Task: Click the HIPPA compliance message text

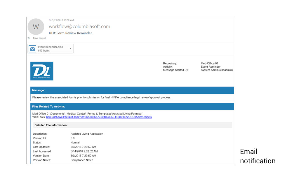Action: [x=102, y=97]
